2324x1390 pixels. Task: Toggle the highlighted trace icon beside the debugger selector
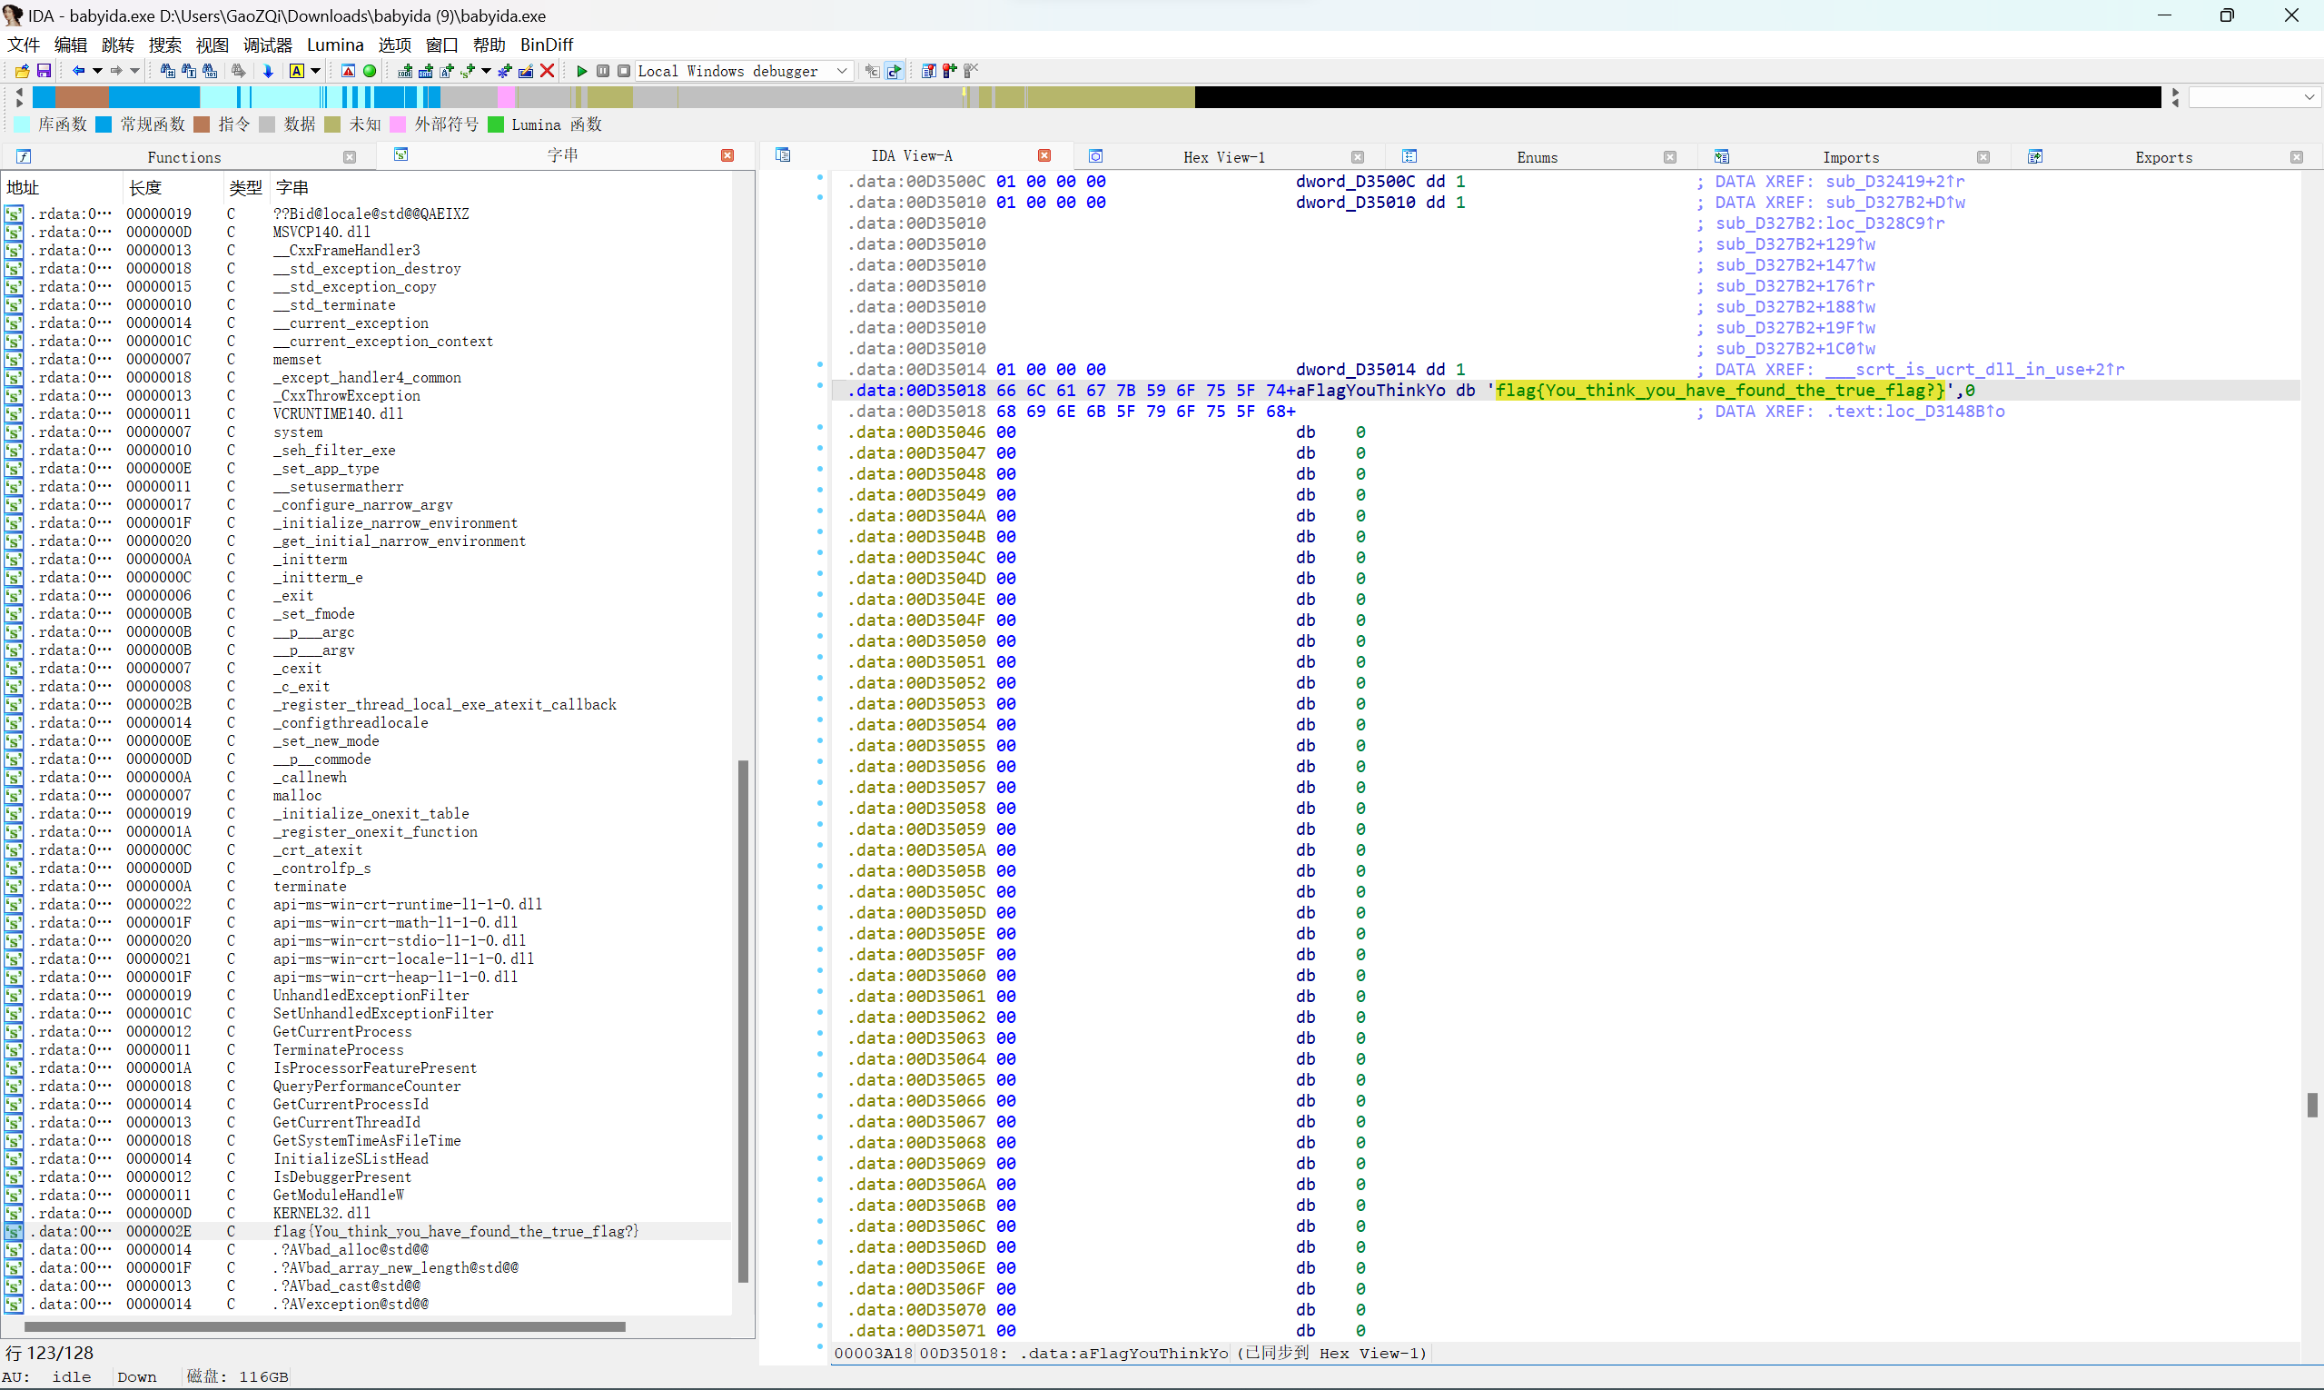(895, 71)
